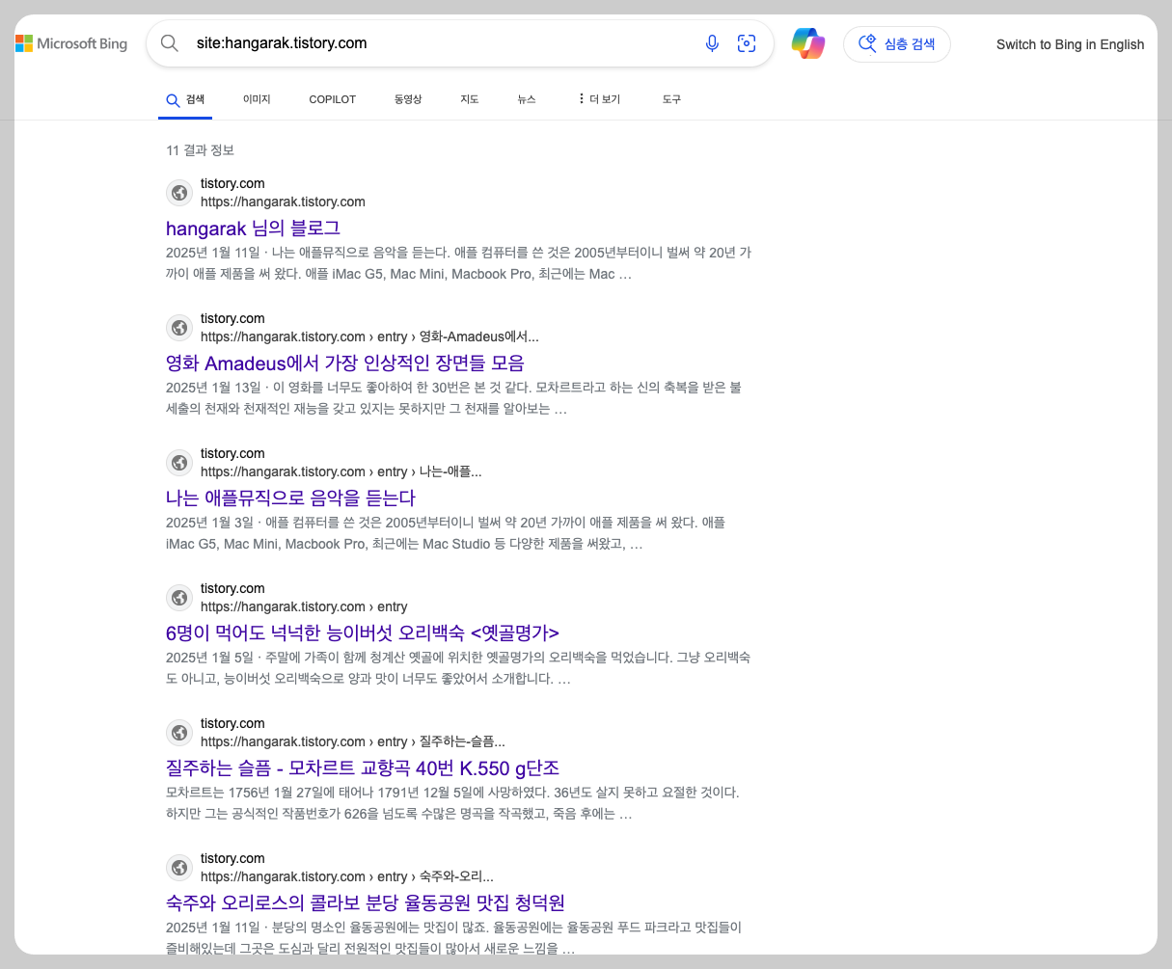Click the Microsoft Bing logo
Viewport: 1172px width, 969px height.
[71, 43]
